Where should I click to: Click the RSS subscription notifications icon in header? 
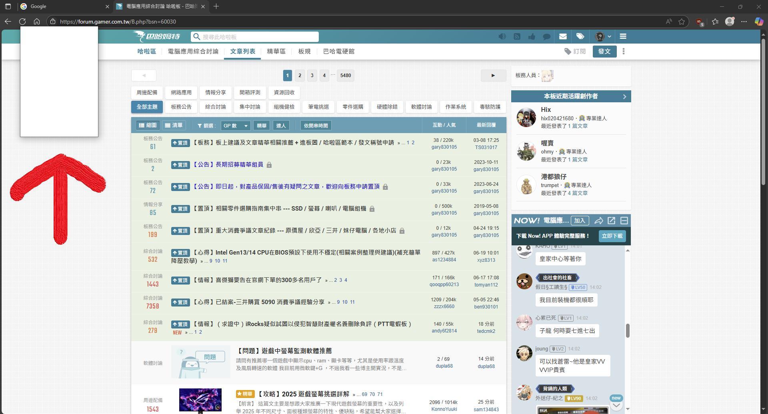pos(517,36)
